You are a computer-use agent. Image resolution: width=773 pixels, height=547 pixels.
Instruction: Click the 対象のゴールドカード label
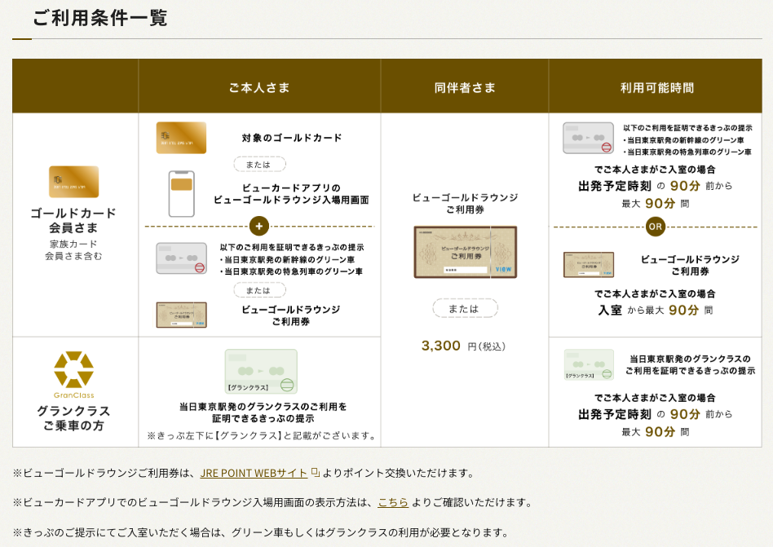291,138
